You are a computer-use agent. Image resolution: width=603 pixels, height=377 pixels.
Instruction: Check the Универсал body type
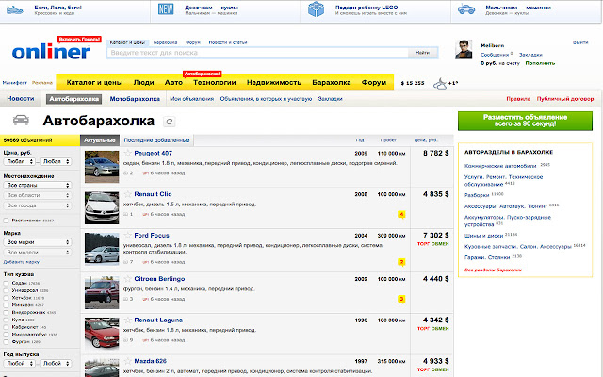(x=6, y=290)
